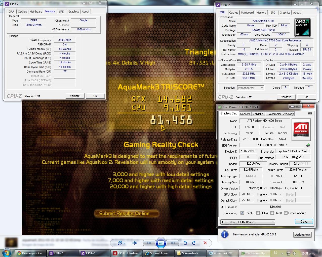Screen dimensions: 322x257
Task: Click the Driver Version field in GPU-Z
Action: (275, 188)
